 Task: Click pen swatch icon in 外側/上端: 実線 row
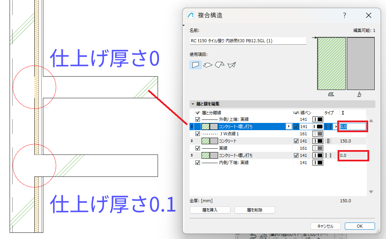point(318,119)
